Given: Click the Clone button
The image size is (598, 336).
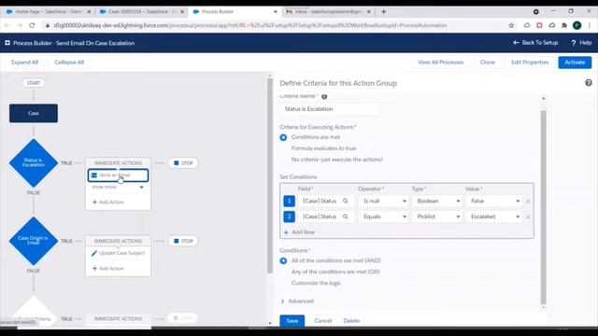Looking at the screenshot, I should click(x=488, y=63).
